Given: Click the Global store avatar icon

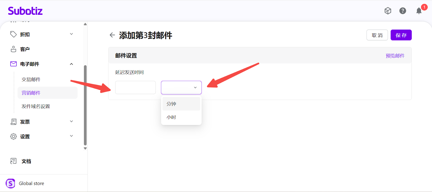Looking at the screenshot, I should (11, 183).
